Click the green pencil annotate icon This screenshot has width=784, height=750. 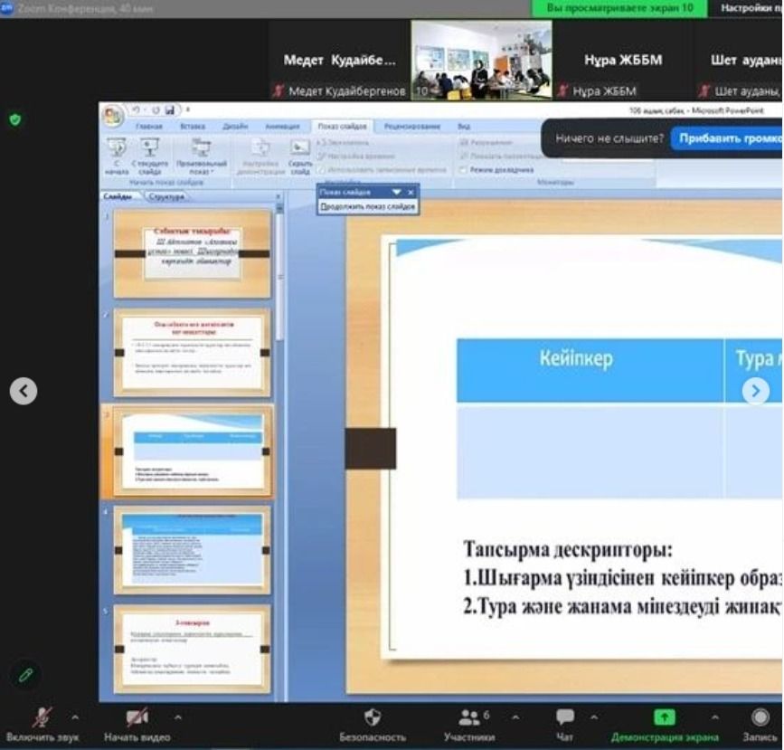click(x=26, y=675)
